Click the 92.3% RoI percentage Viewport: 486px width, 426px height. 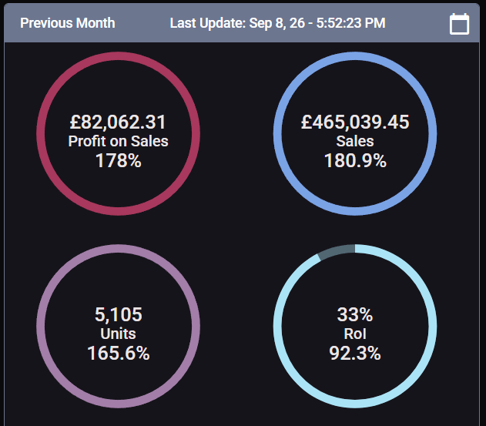(355, 353)
